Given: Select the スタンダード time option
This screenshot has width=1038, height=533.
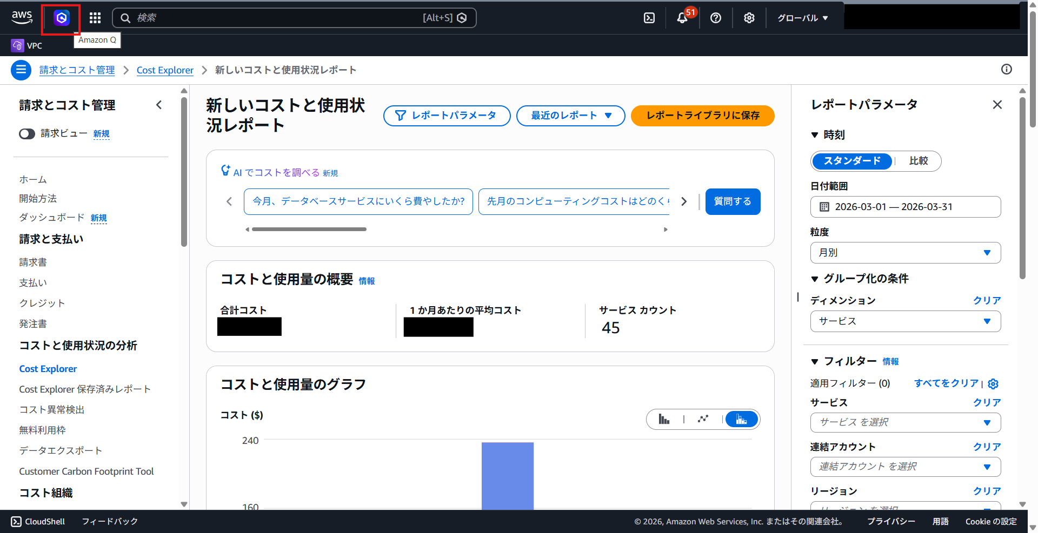Looking at the screenshot, I should (x=851, y=161).
